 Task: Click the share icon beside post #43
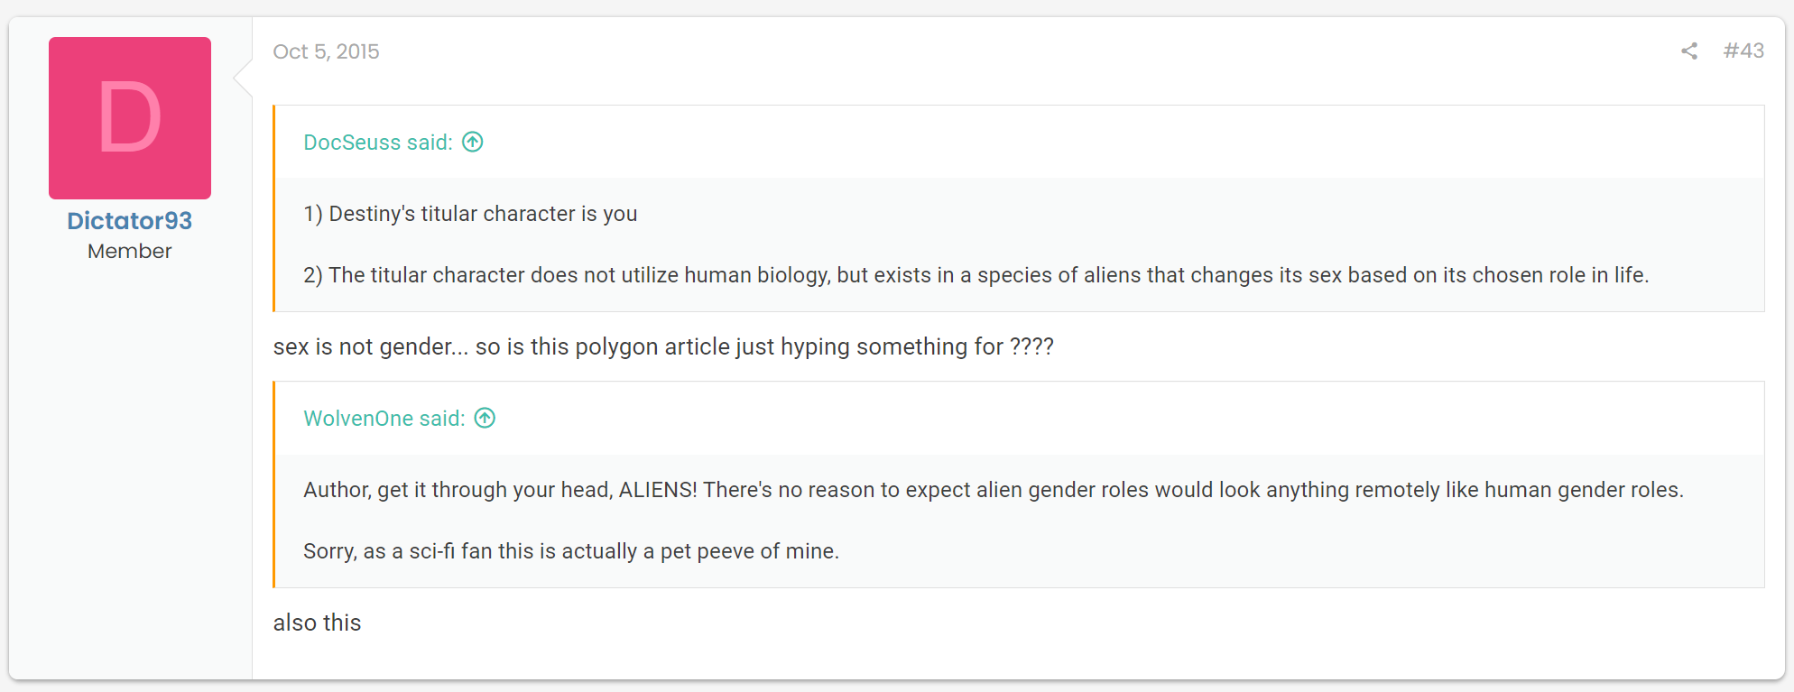[1688, 51]
